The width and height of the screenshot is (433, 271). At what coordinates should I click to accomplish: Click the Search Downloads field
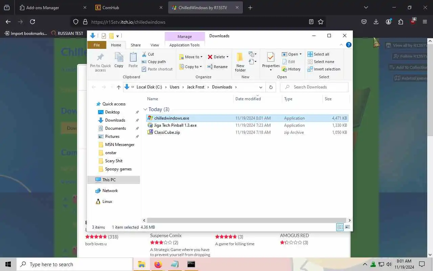click(314, 87)
